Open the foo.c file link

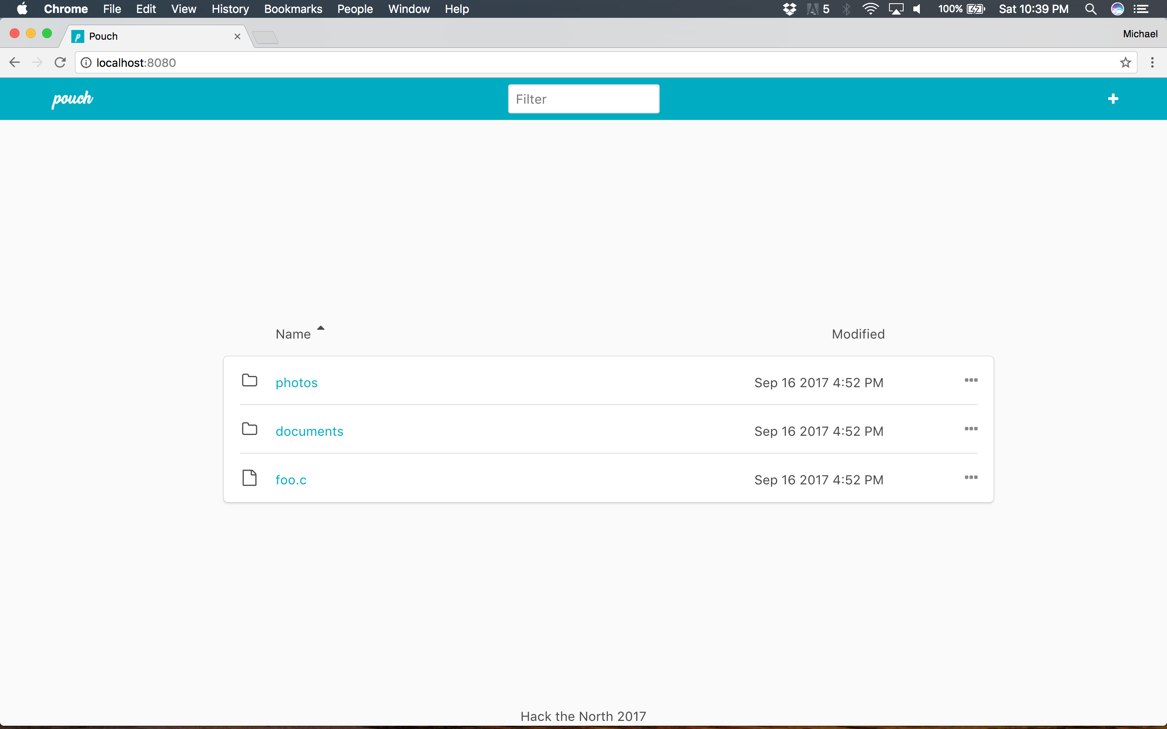point(291,480)
